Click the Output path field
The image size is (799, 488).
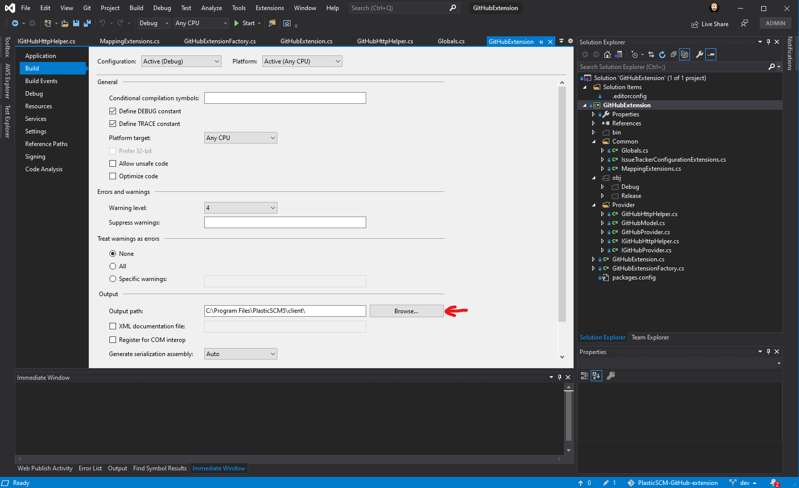(285, 311)
